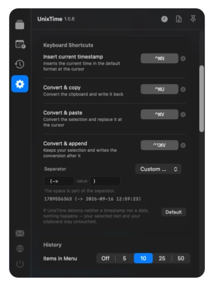Click the example text 1789556363 (-> 2026-09-16 12:59:23)
The image size is (214, 286).
click(x=92, y=199)
